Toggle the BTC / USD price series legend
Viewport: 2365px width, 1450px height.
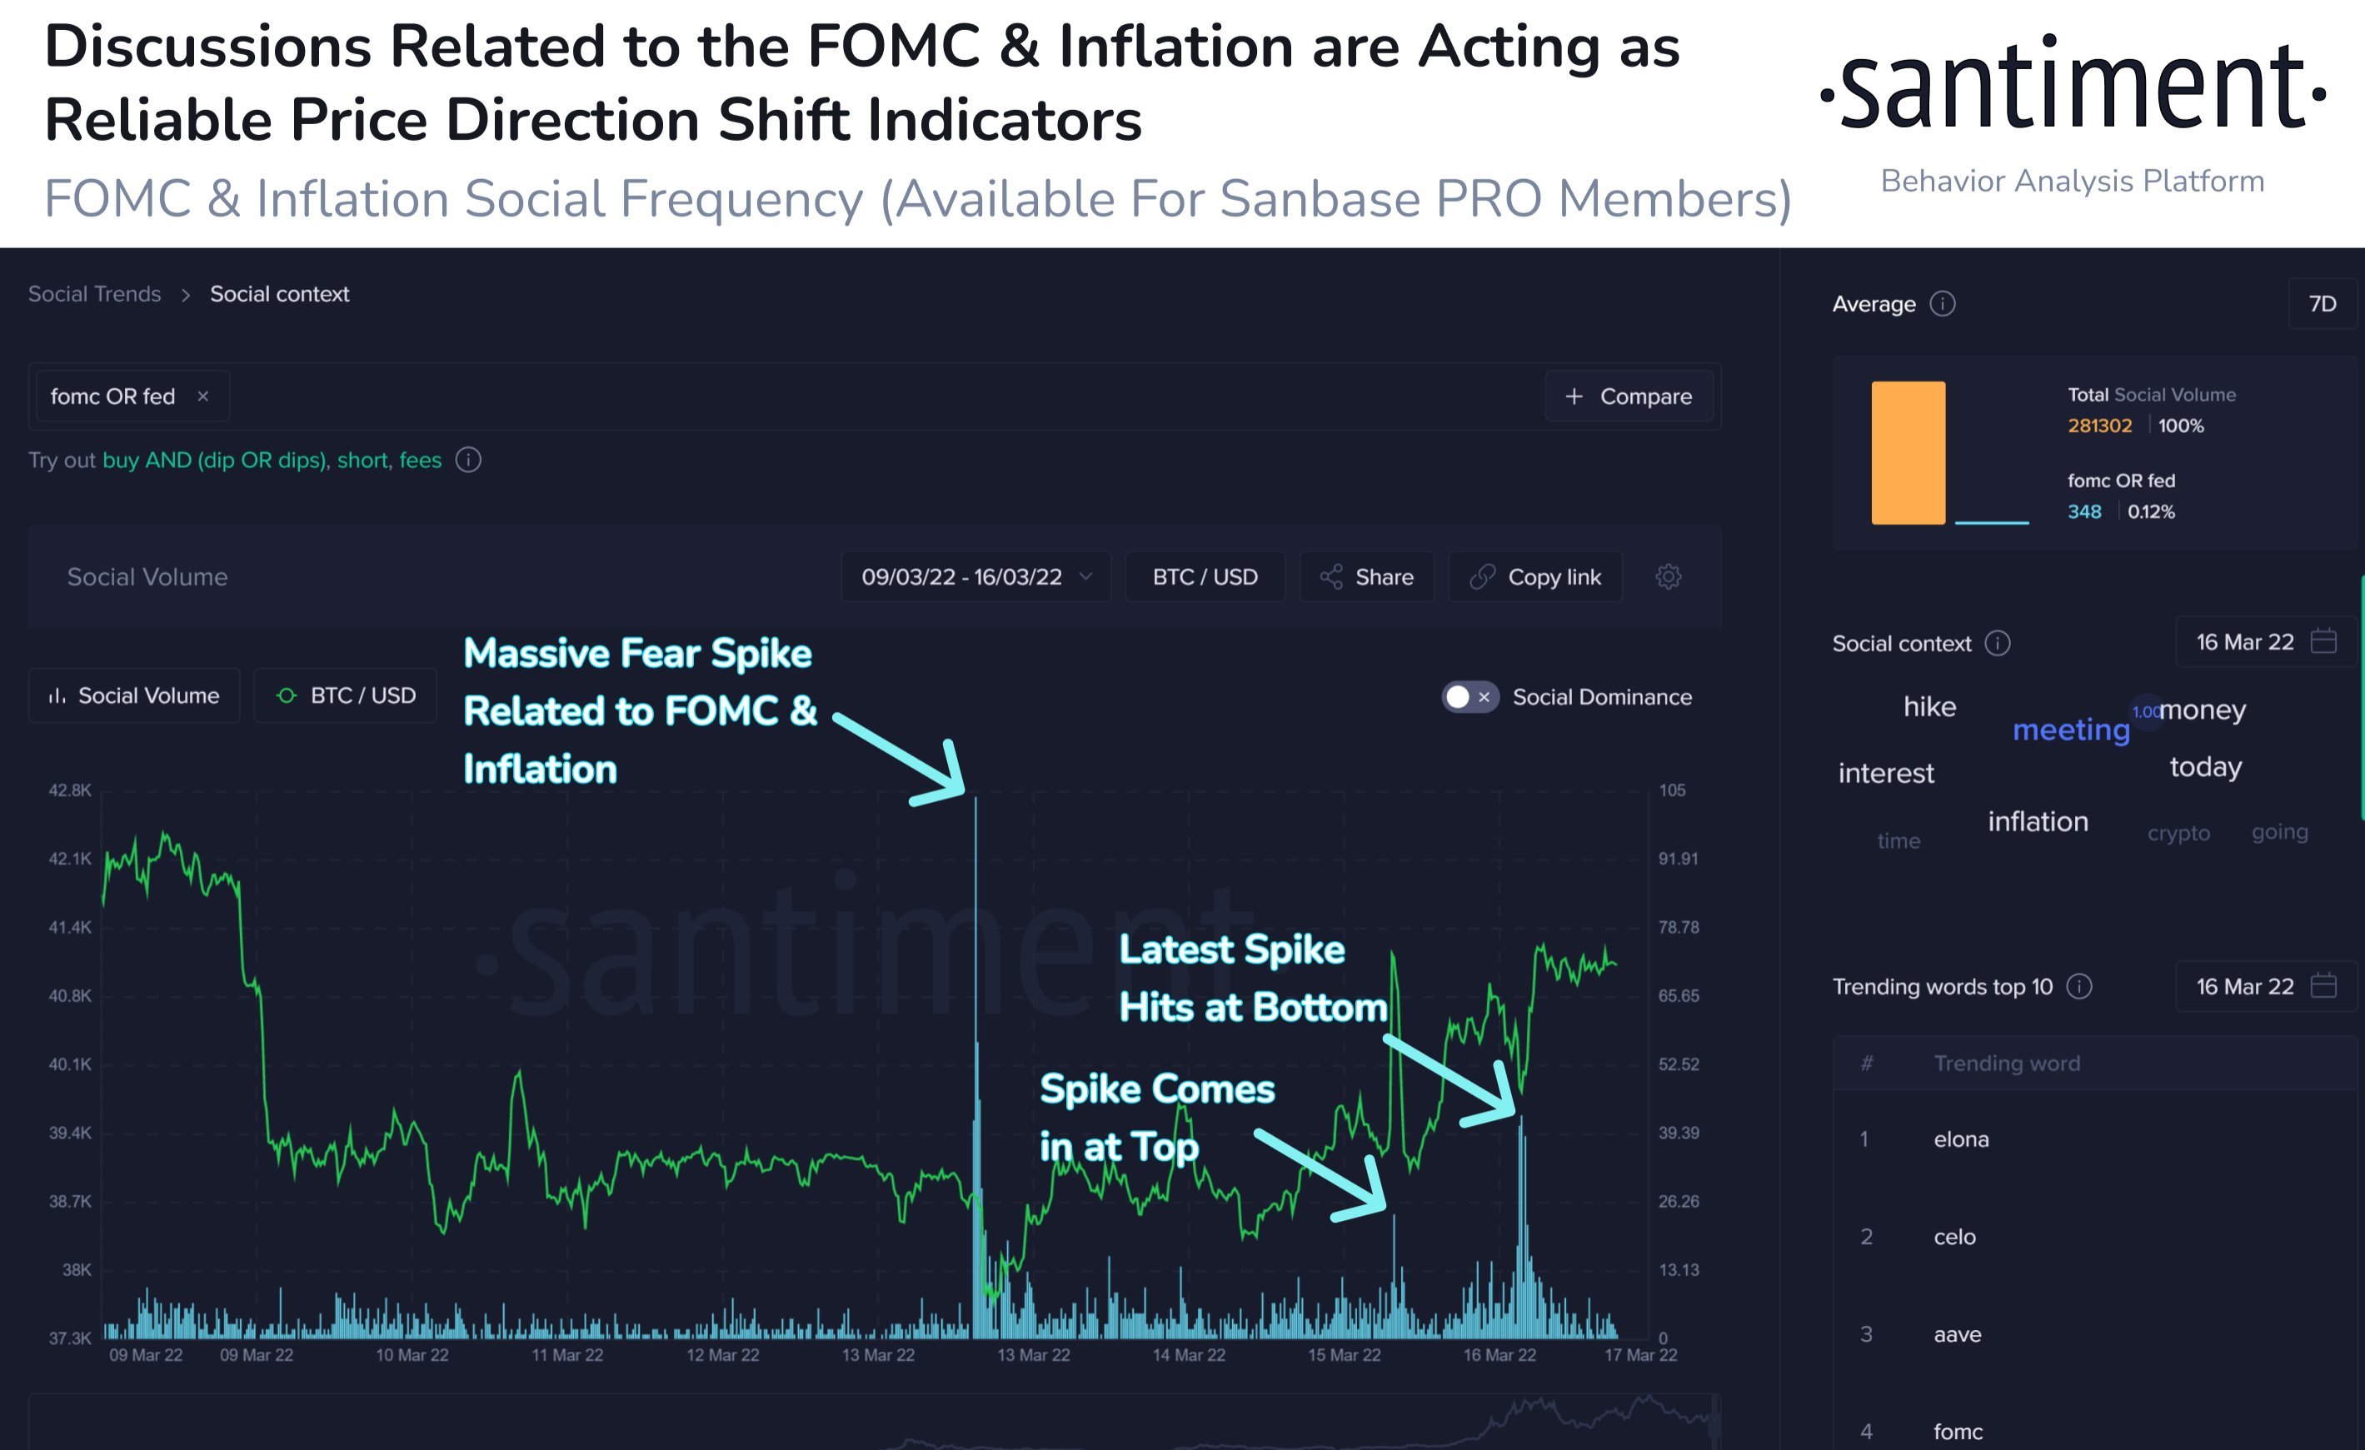coord(343,695)
